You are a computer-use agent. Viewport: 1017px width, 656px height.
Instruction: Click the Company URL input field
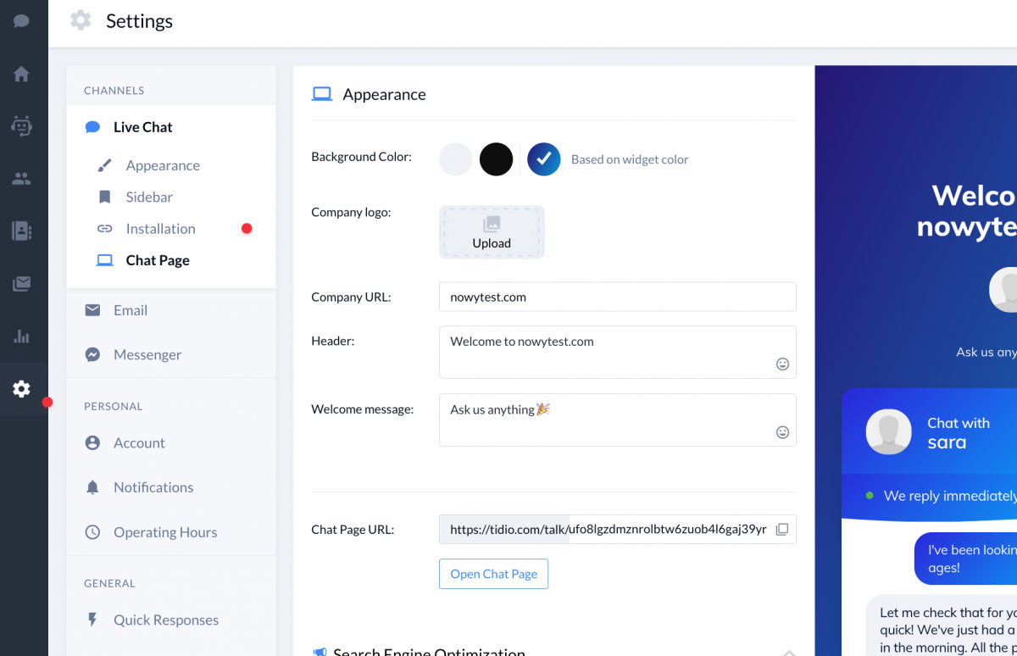click(x=617, y=297)
